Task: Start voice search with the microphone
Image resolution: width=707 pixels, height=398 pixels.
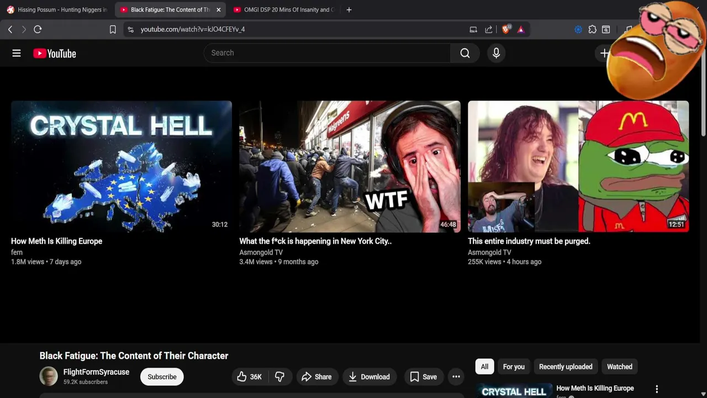Action: point(496,53)
